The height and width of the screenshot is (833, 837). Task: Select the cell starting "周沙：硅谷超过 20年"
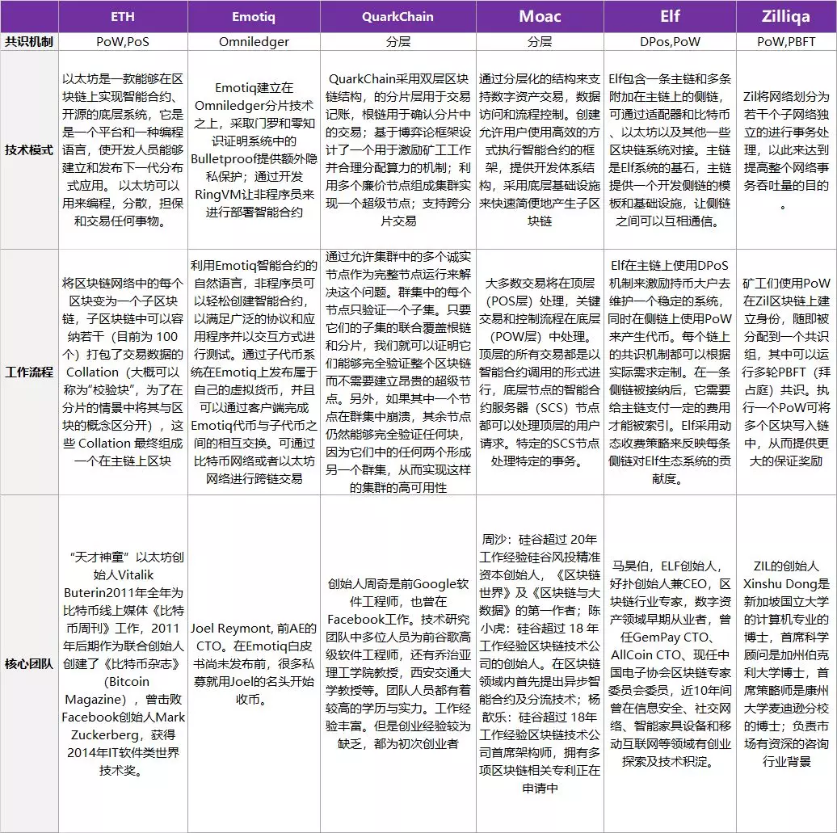(540, 663)
